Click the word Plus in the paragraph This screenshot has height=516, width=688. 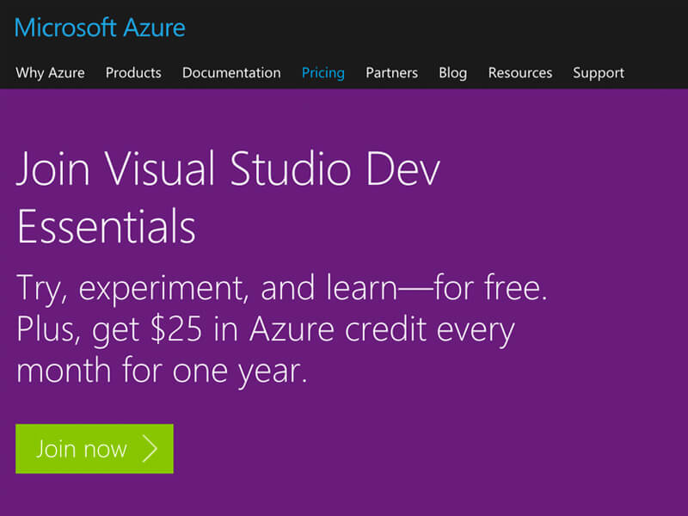pos(48,329)
